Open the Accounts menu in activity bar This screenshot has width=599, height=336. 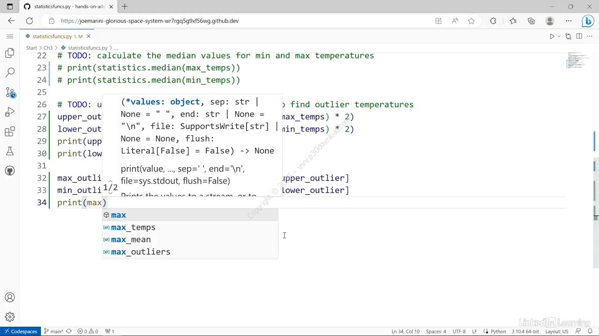(10, 297)
